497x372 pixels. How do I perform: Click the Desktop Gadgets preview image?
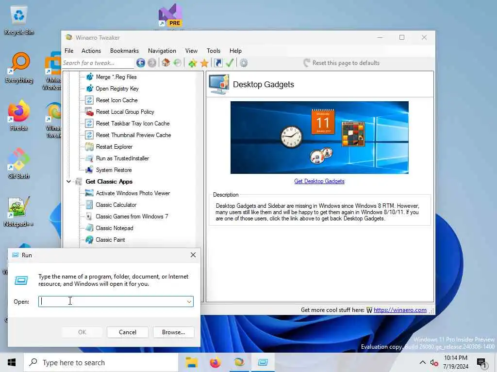[319, 137]
